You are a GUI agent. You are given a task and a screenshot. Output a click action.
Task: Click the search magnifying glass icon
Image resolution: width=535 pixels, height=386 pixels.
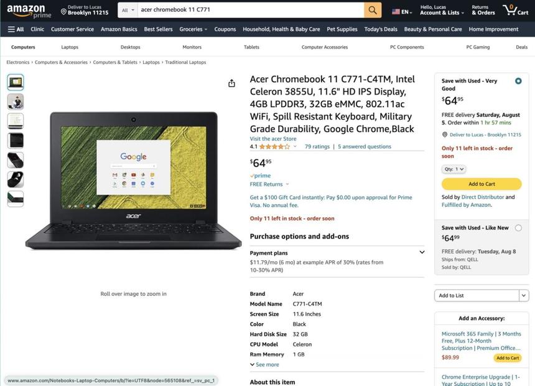click(372, 10)
